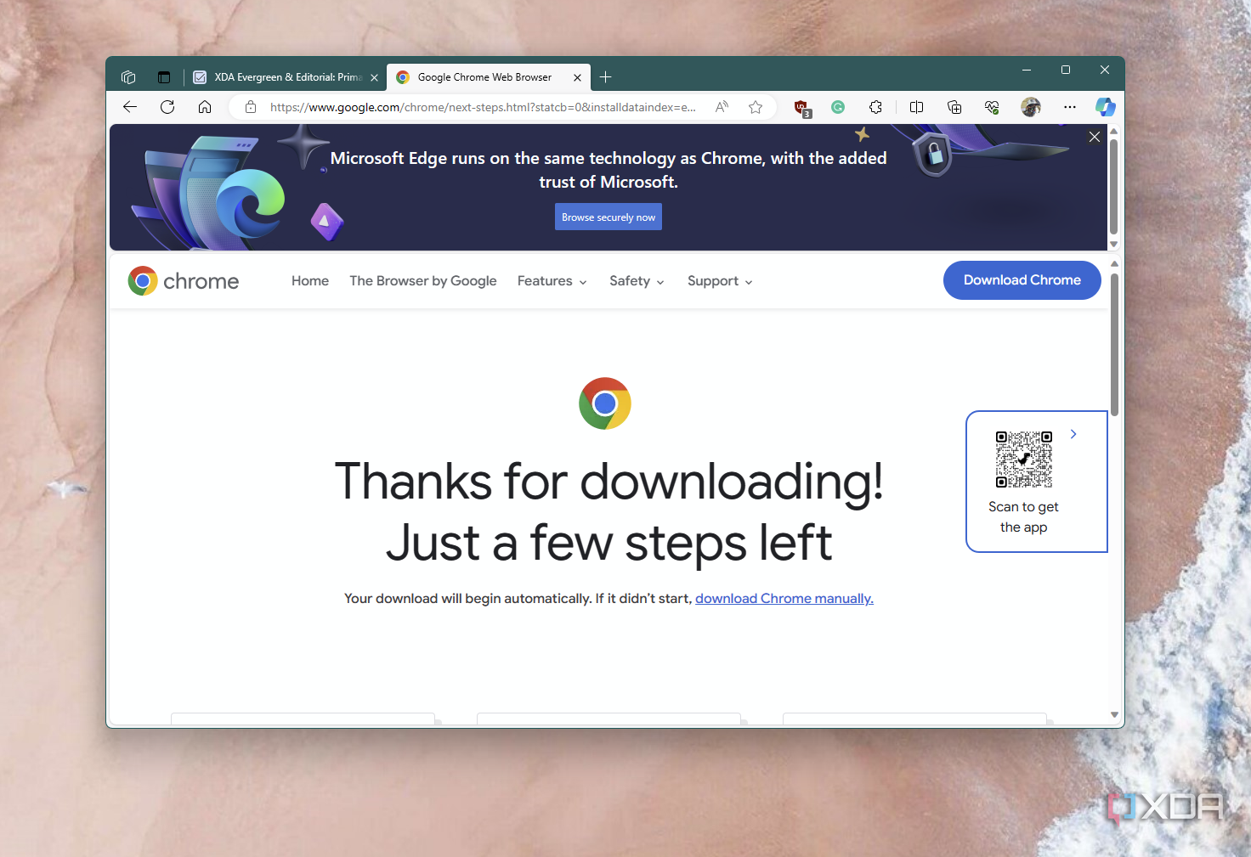Close the Google Chrome Web Browser tab
The height and width of the screenshot is (857, 1251).
tap(577, 77)
